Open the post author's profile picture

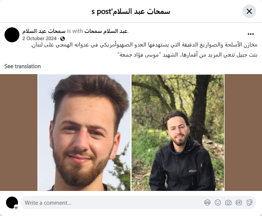pos(12,35)
